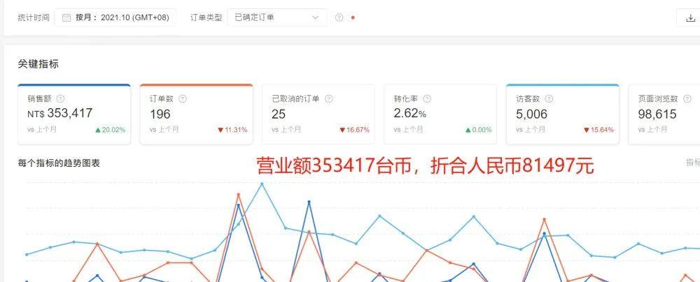Show info icon next to 页面浏览数
Viewport: 700px width, 282px height.
pyautogui.click(x=687, y=98)
